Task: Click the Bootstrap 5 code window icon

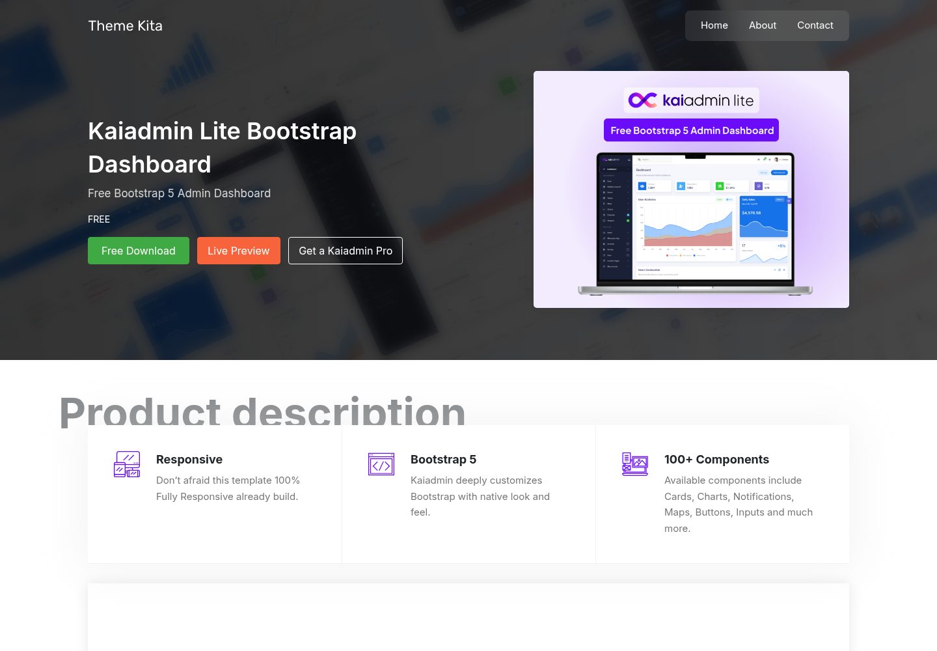Action: (x=381, y=464)
